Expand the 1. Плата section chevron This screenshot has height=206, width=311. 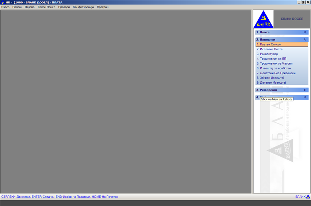click(x=304, y=32)
